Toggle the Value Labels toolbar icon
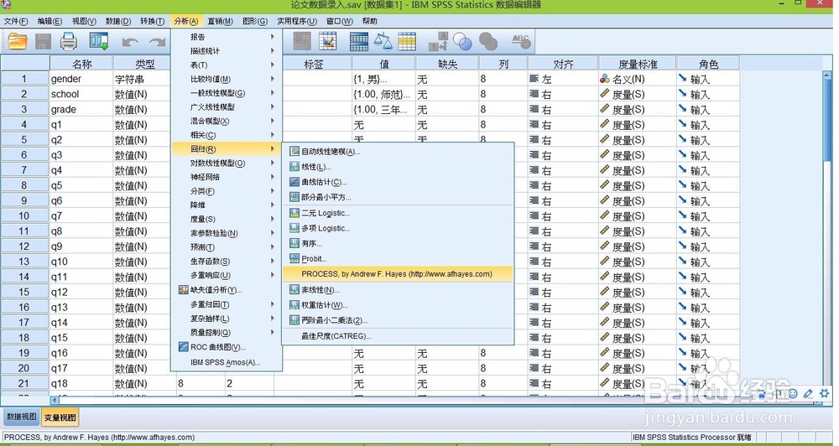Screen dimensions: 839x446 coord(438,42)
